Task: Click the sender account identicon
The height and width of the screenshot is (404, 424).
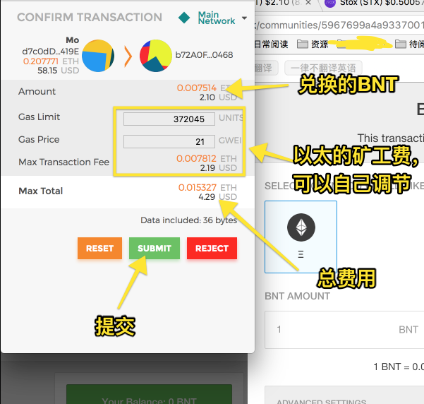Action: (98, 56)
